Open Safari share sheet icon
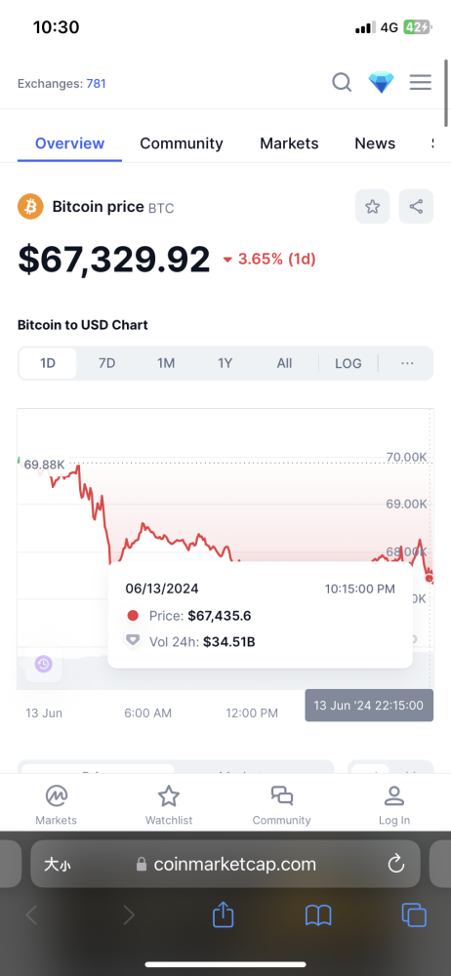 (223, 915)
